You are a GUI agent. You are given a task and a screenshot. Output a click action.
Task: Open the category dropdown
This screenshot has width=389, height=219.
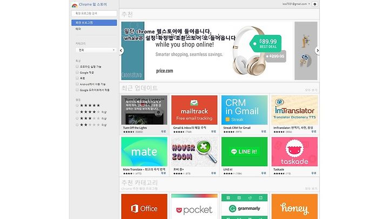[96, 50]
